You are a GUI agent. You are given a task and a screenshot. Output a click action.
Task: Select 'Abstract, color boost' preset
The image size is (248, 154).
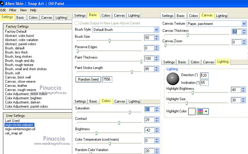[x=20, y=36]
